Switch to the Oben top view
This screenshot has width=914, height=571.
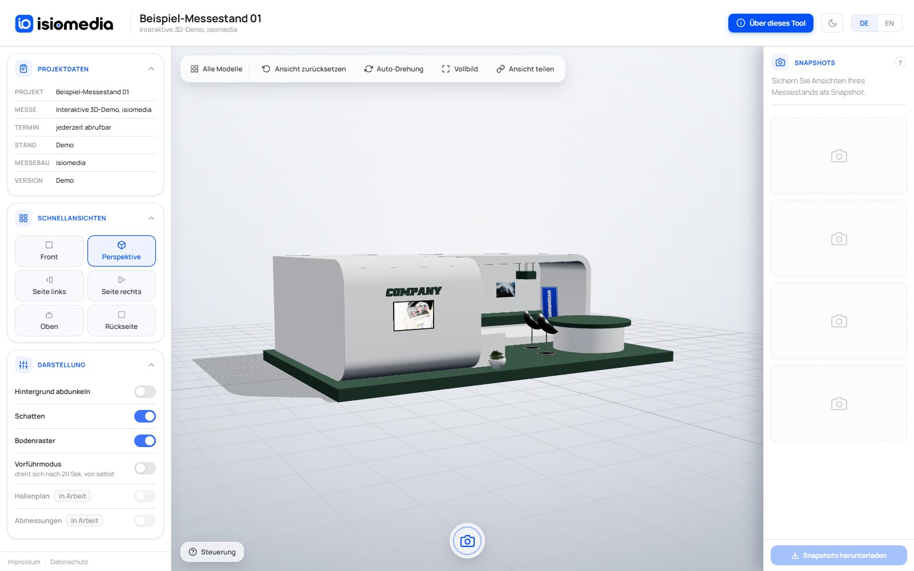coord(49,320)
